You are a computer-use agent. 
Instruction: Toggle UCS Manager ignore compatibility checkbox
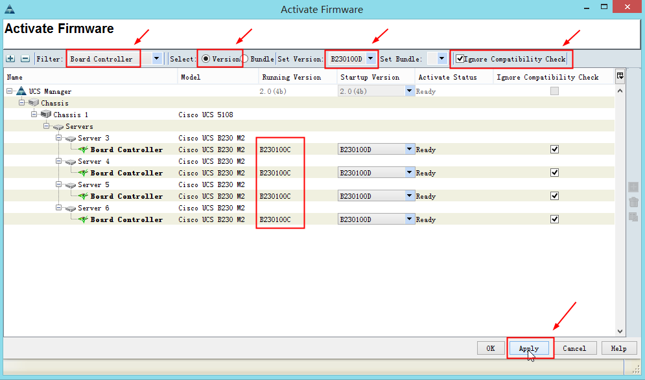click(554, 91)
